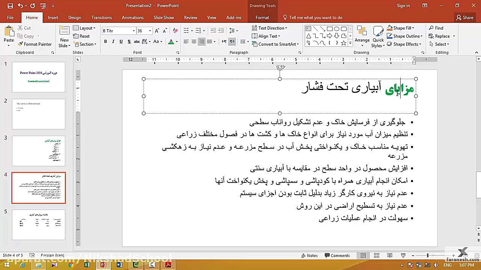The width and height of the screenshot is (481, 270).
Task: Apply underline to the text
Action: 121,42
